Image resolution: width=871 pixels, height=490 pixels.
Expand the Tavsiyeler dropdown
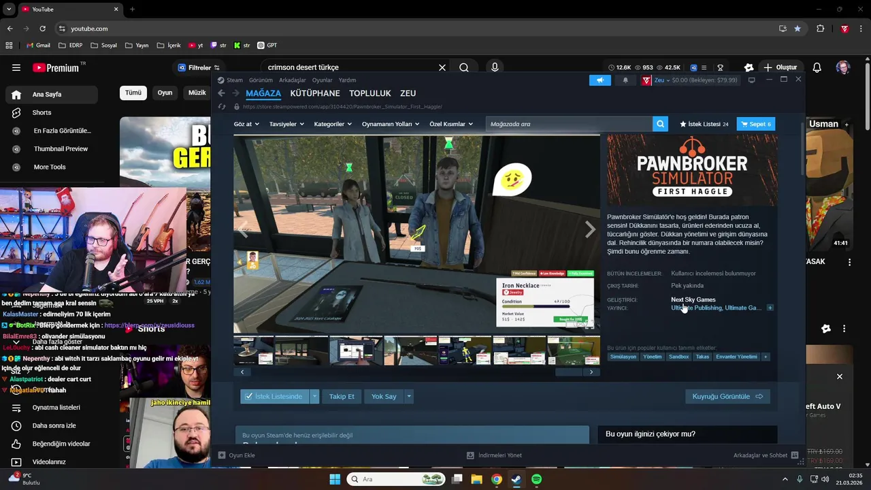[286, 124]
